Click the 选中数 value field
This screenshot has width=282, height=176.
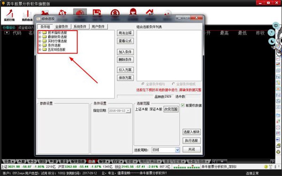(x=192, y=96)
